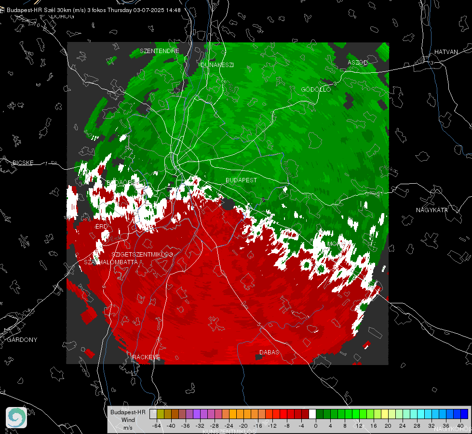Click the '-24' legend value
Viewport: 472px width, 434px height.
pos(229,426)
